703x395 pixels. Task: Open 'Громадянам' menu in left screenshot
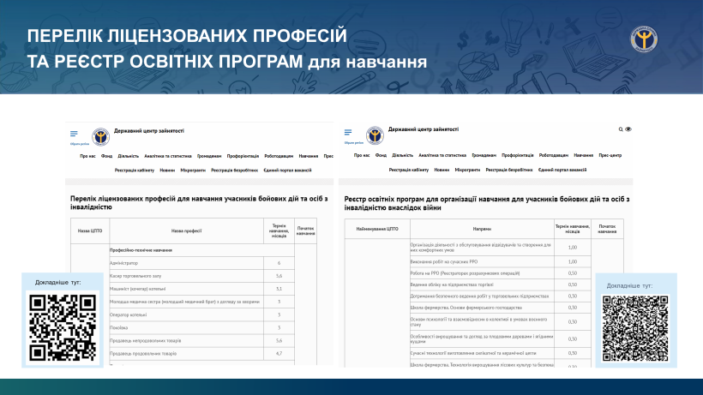[x=209, y=156]
